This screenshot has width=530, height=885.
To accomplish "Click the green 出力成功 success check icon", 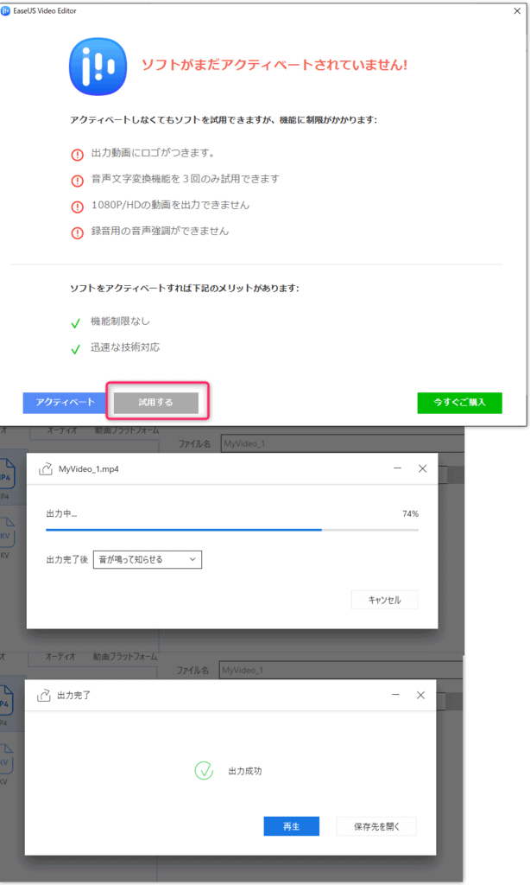I will (x=204, y=771).
